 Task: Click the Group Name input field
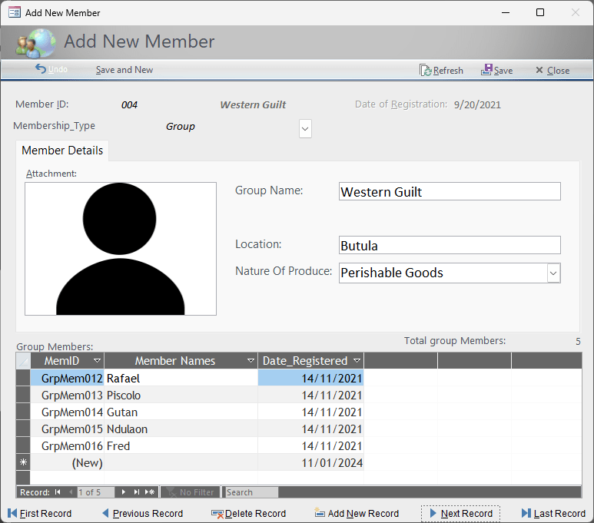pos(450,191)
